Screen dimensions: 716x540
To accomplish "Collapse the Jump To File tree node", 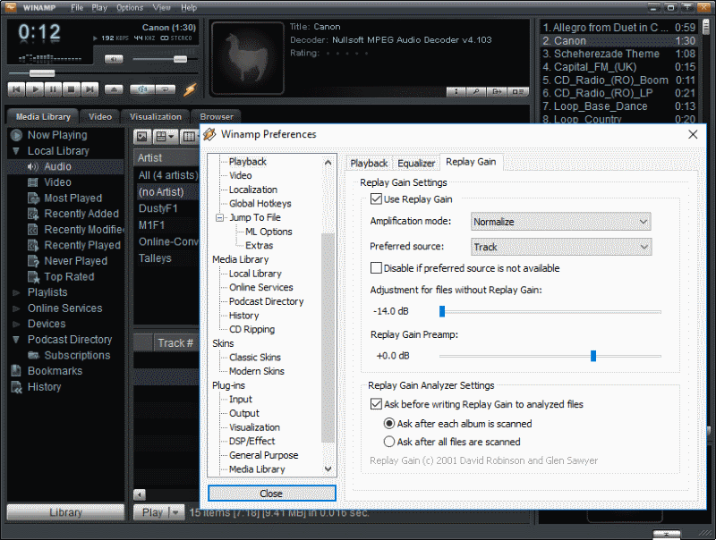I will 219,217.
